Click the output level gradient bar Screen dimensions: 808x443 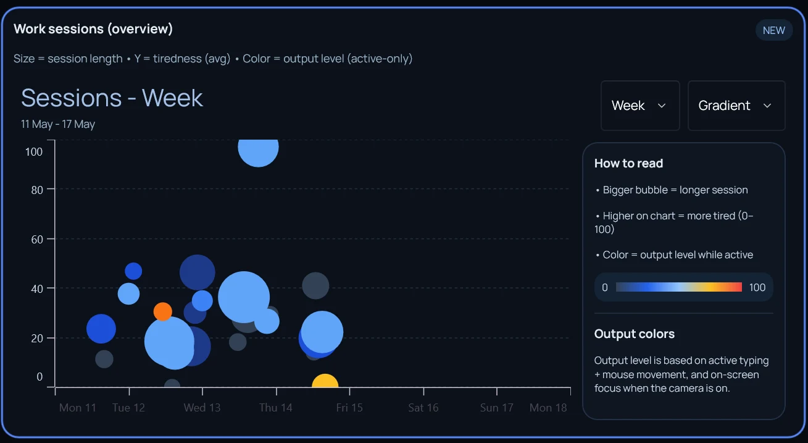point(679,287)
